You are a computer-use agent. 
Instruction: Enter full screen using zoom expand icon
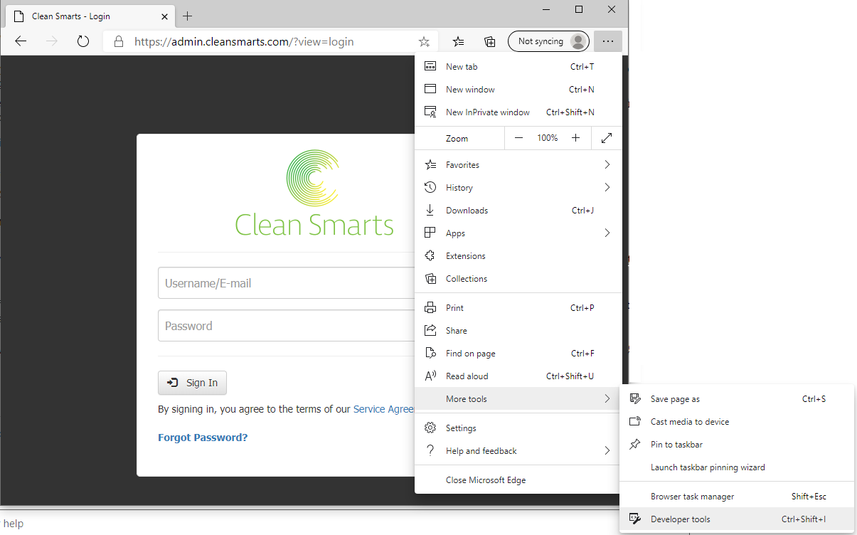[607, 138]
